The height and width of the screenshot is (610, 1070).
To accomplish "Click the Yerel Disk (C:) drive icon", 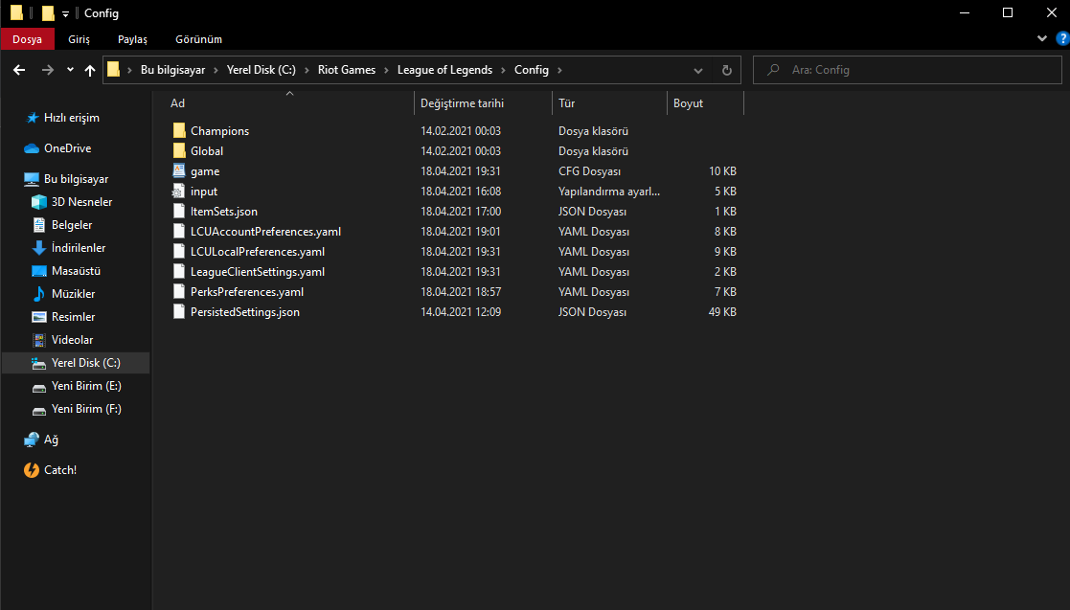I will 39,363.
